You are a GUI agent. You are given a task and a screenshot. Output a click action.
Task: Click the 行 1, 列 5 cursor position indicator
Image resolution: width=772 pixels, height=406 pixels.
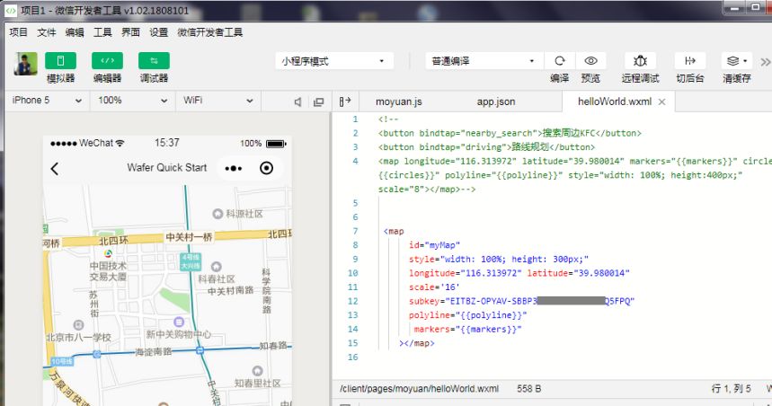coord(732,389)
